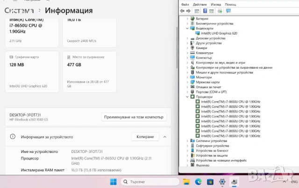Collapse the Видеокарти tree node
The image size is (299, 188).
(x=187, y=28)
